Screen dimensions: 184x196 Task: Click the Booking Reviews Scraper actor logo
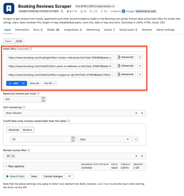click(x=9, y=8)
